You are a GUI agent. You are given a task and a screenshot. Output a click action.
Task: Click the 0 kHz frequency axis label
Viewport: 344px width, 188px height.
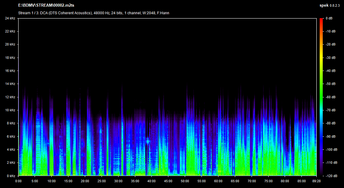tap(11, 176)
